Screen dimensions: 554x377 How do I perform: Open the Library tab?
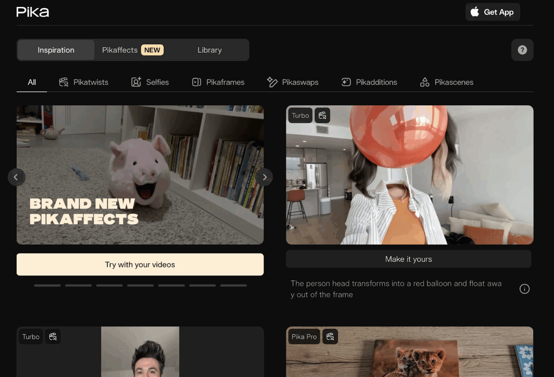click(209, 50)
